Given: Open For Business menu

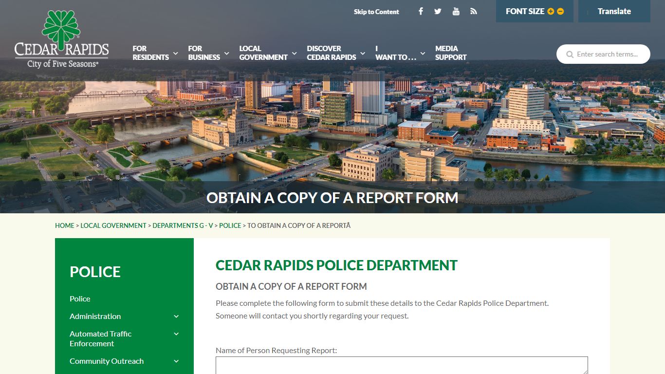Looking at the screenshot, I should pyautogui.click(x=204, y=53).
